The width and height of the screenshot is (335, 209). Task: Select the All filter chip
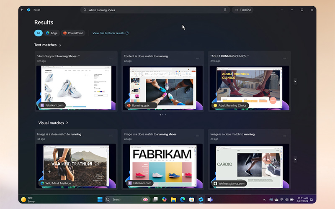[x=39, y=33]
